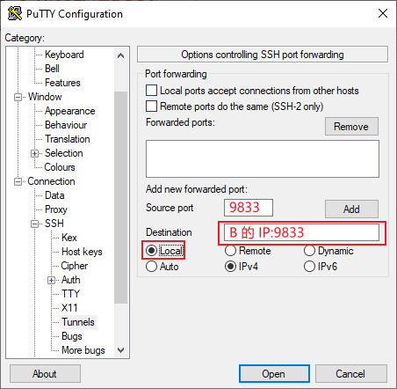
Task: Click the category list scrollbar thumb
Action: click(x=120, y=197)
